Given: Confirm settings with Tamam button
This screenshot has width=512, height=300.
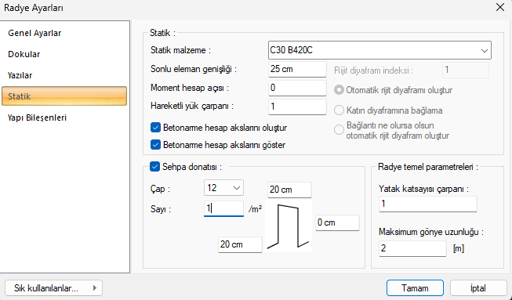Looking at the screenshot, I should pyautogui.click(x=415, y=288).
